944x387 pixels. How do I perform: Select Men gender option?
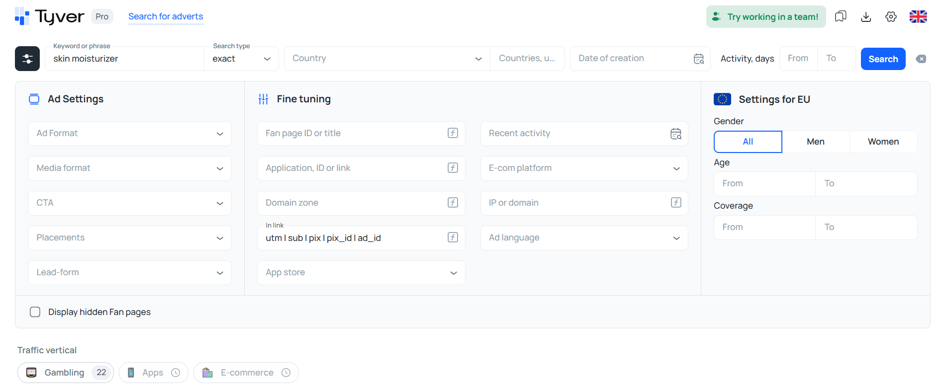(x=816, y=142)
